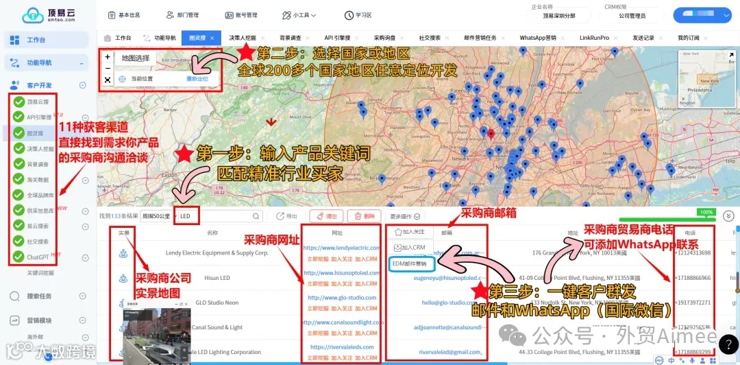Click the 删除 delete button
Image resolution: width=740 pixels, height=365 pixels.
point(365,217)
